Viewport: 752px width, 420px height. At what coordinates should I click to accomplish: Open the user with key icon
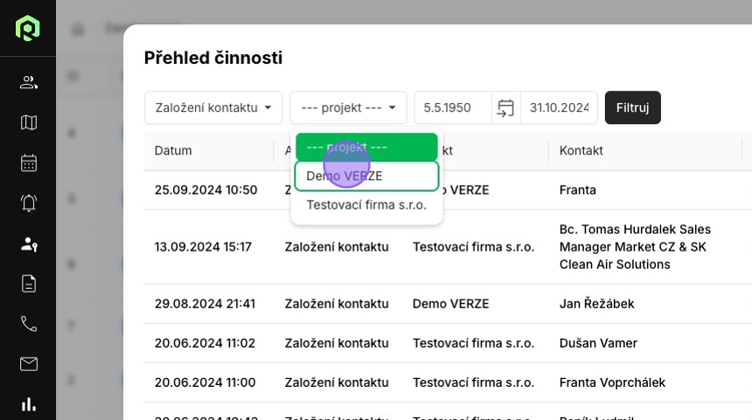tap(29, 244)
